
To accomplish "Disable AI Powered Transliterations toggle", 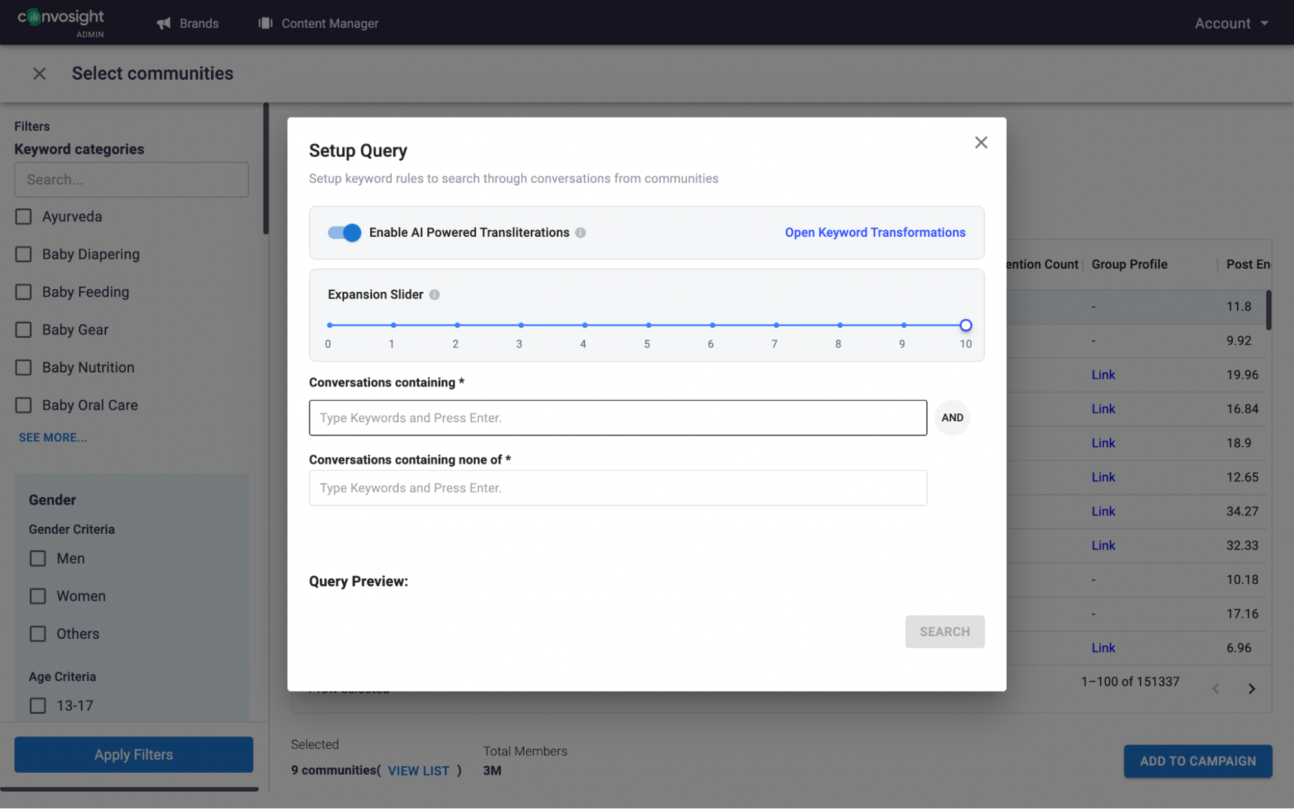I will point(344,233).
